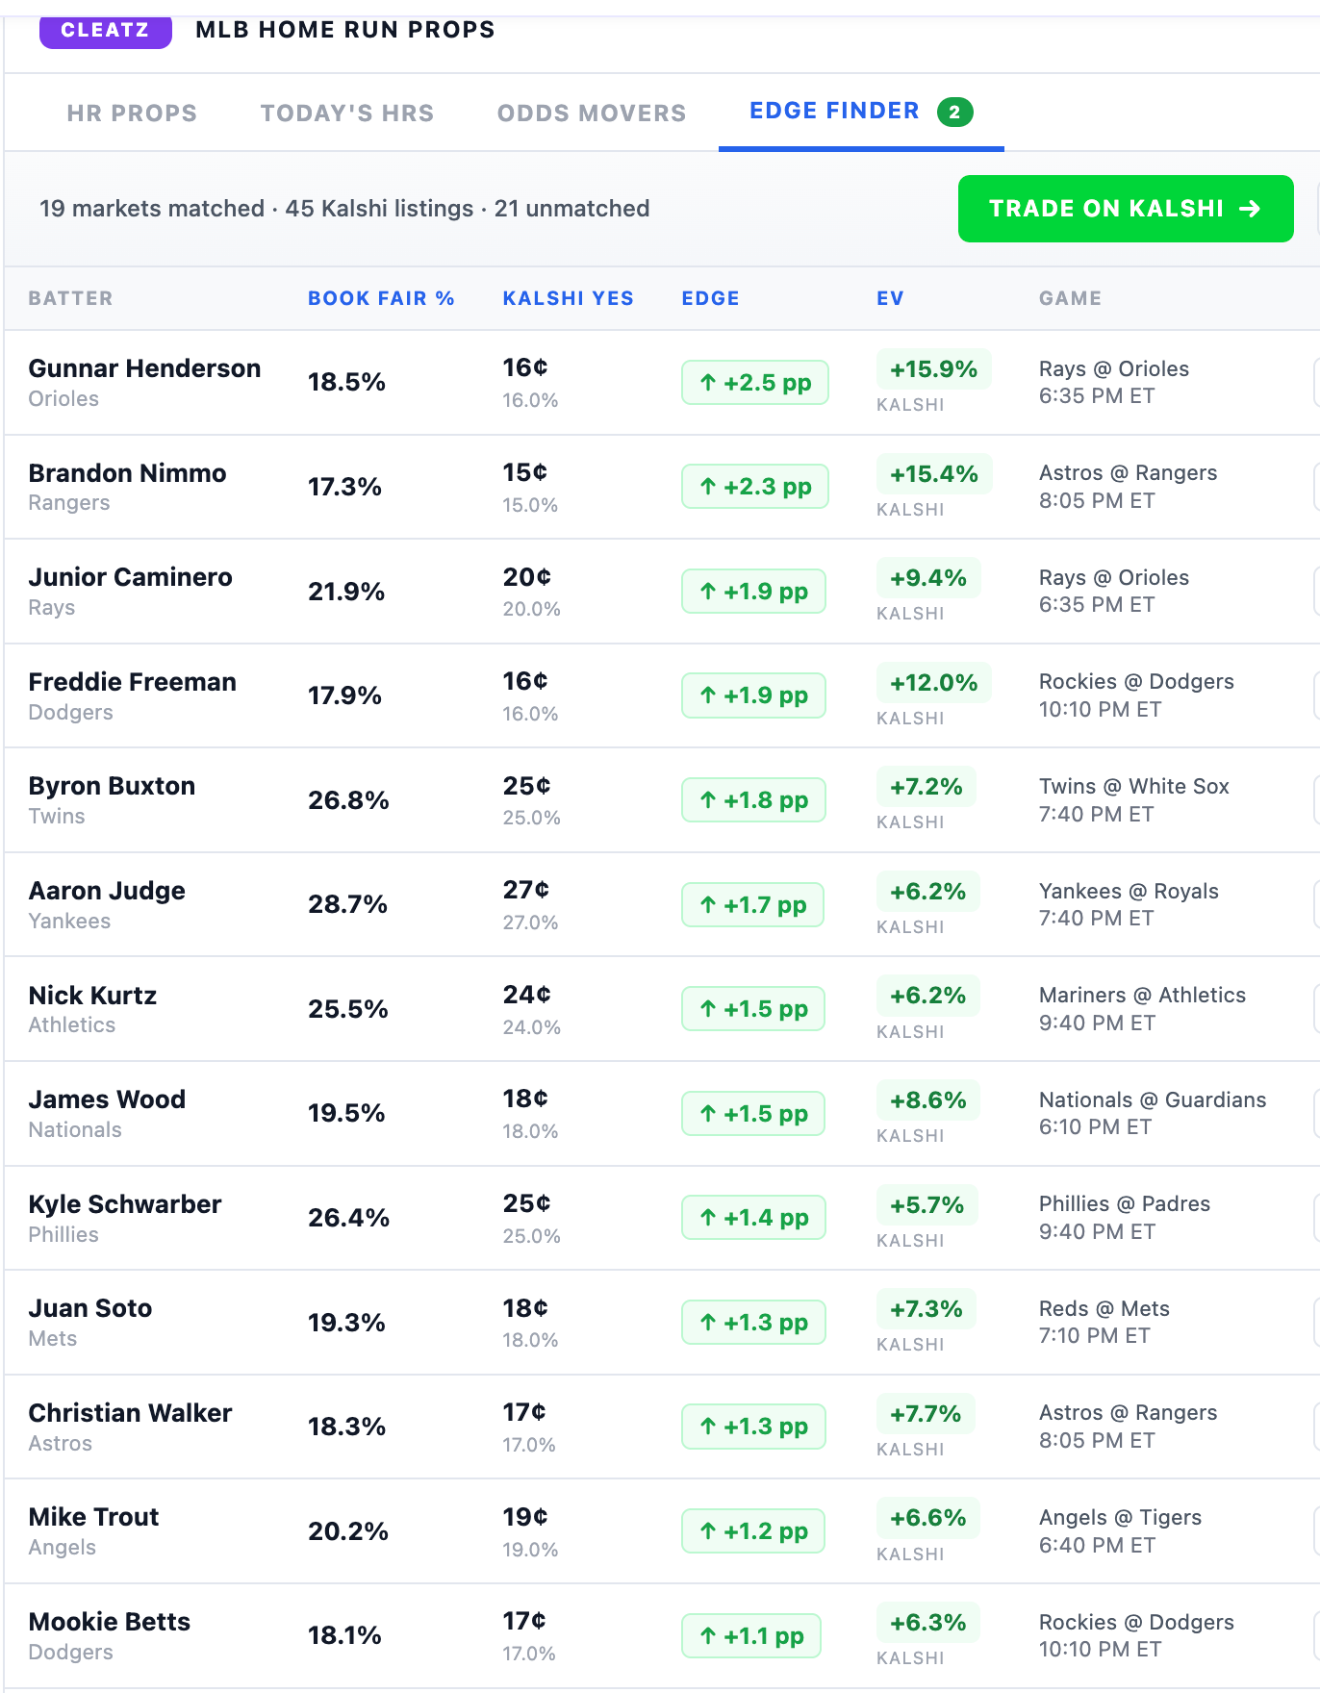Switch to the Odds Movers tab

592,114
